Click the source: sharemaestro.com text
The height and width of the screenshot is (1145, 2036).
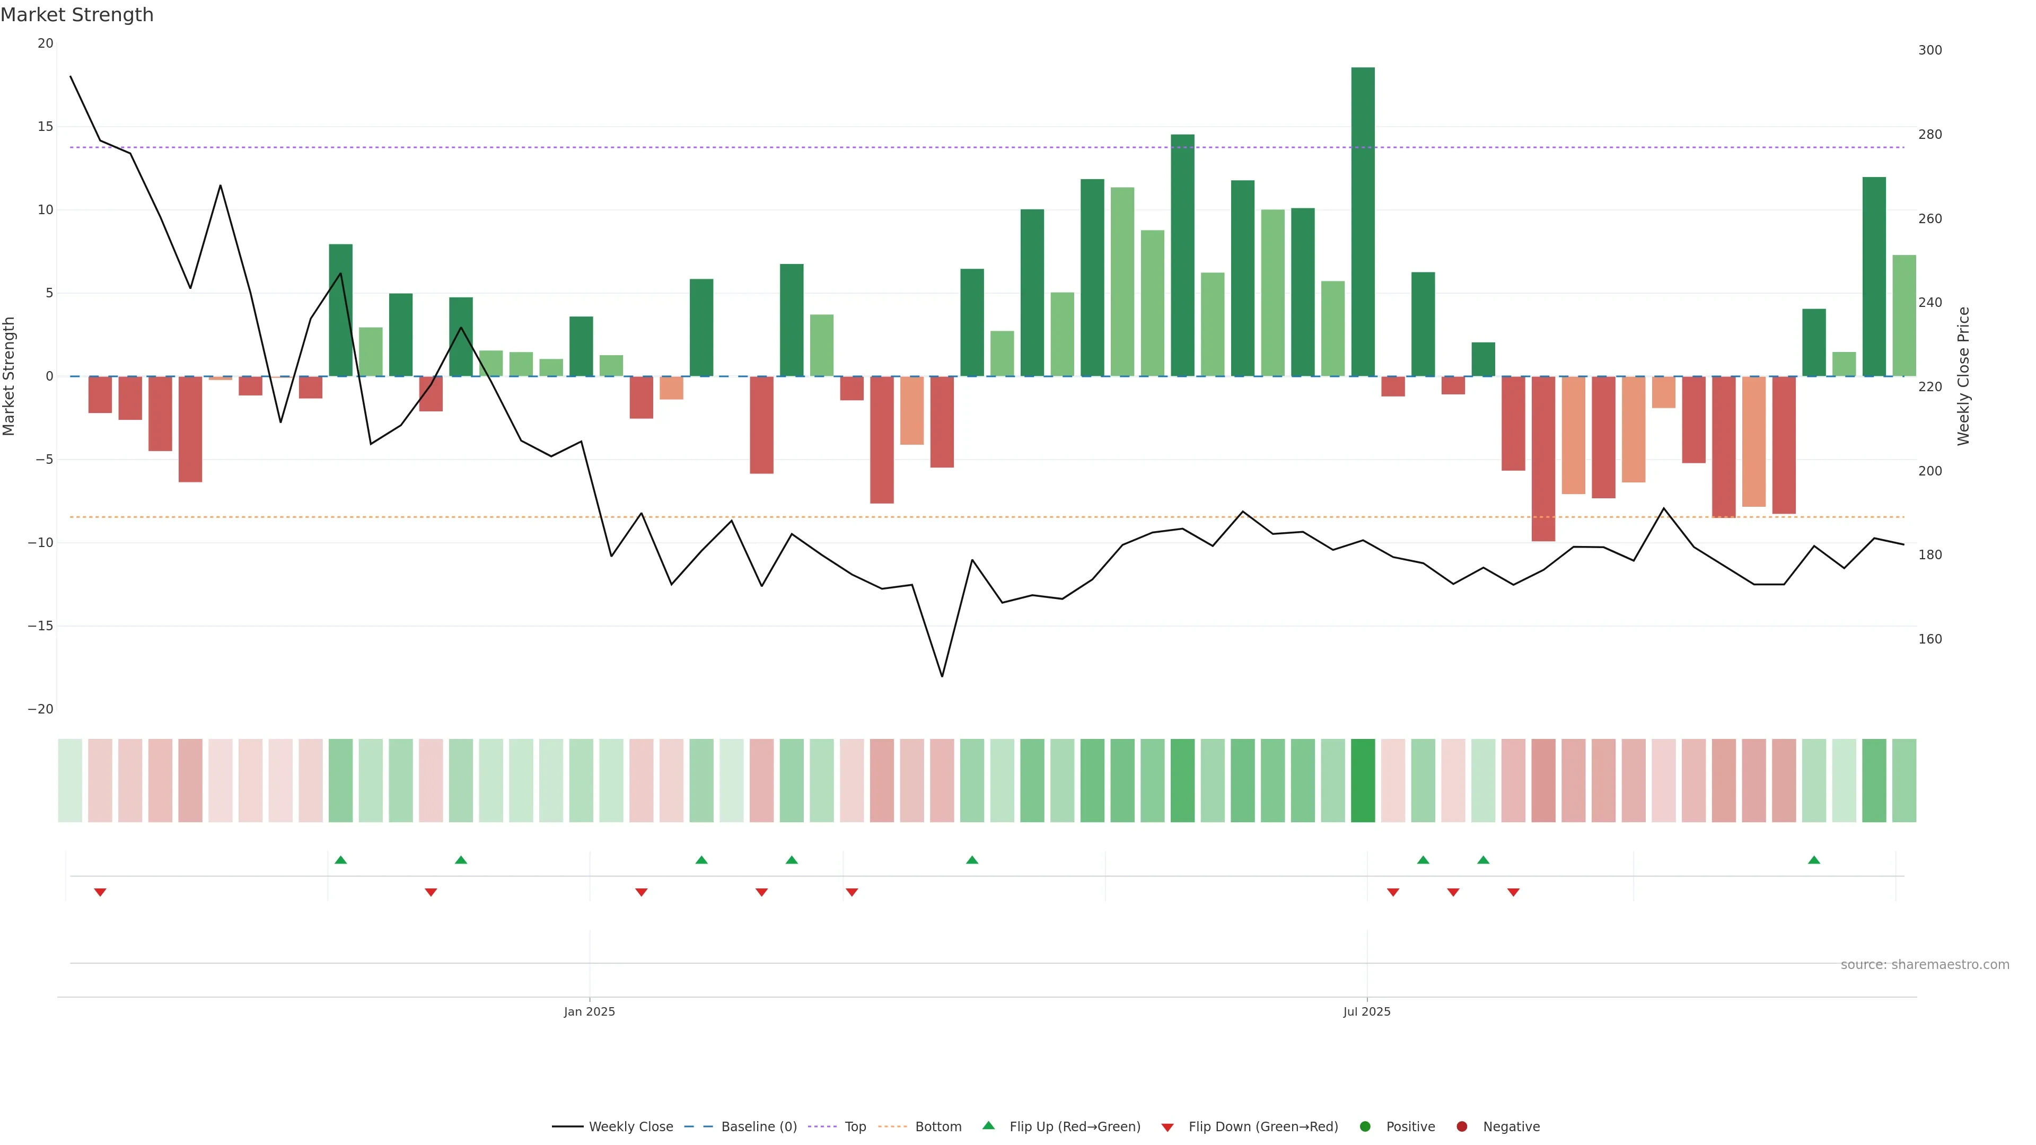(x=1925, y=965)
